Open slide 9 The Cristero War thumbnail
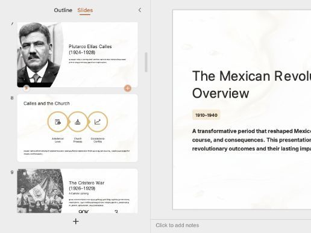The image size is (311, 233). [77, 191]
